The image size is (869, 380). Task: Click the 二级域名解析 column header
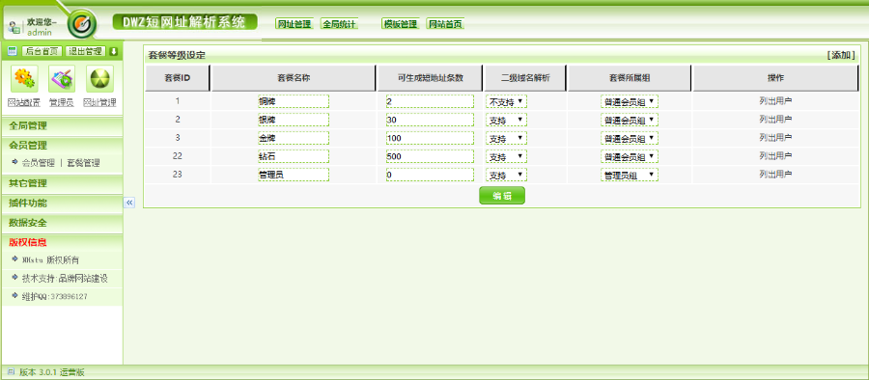click(x=525, y=78)
